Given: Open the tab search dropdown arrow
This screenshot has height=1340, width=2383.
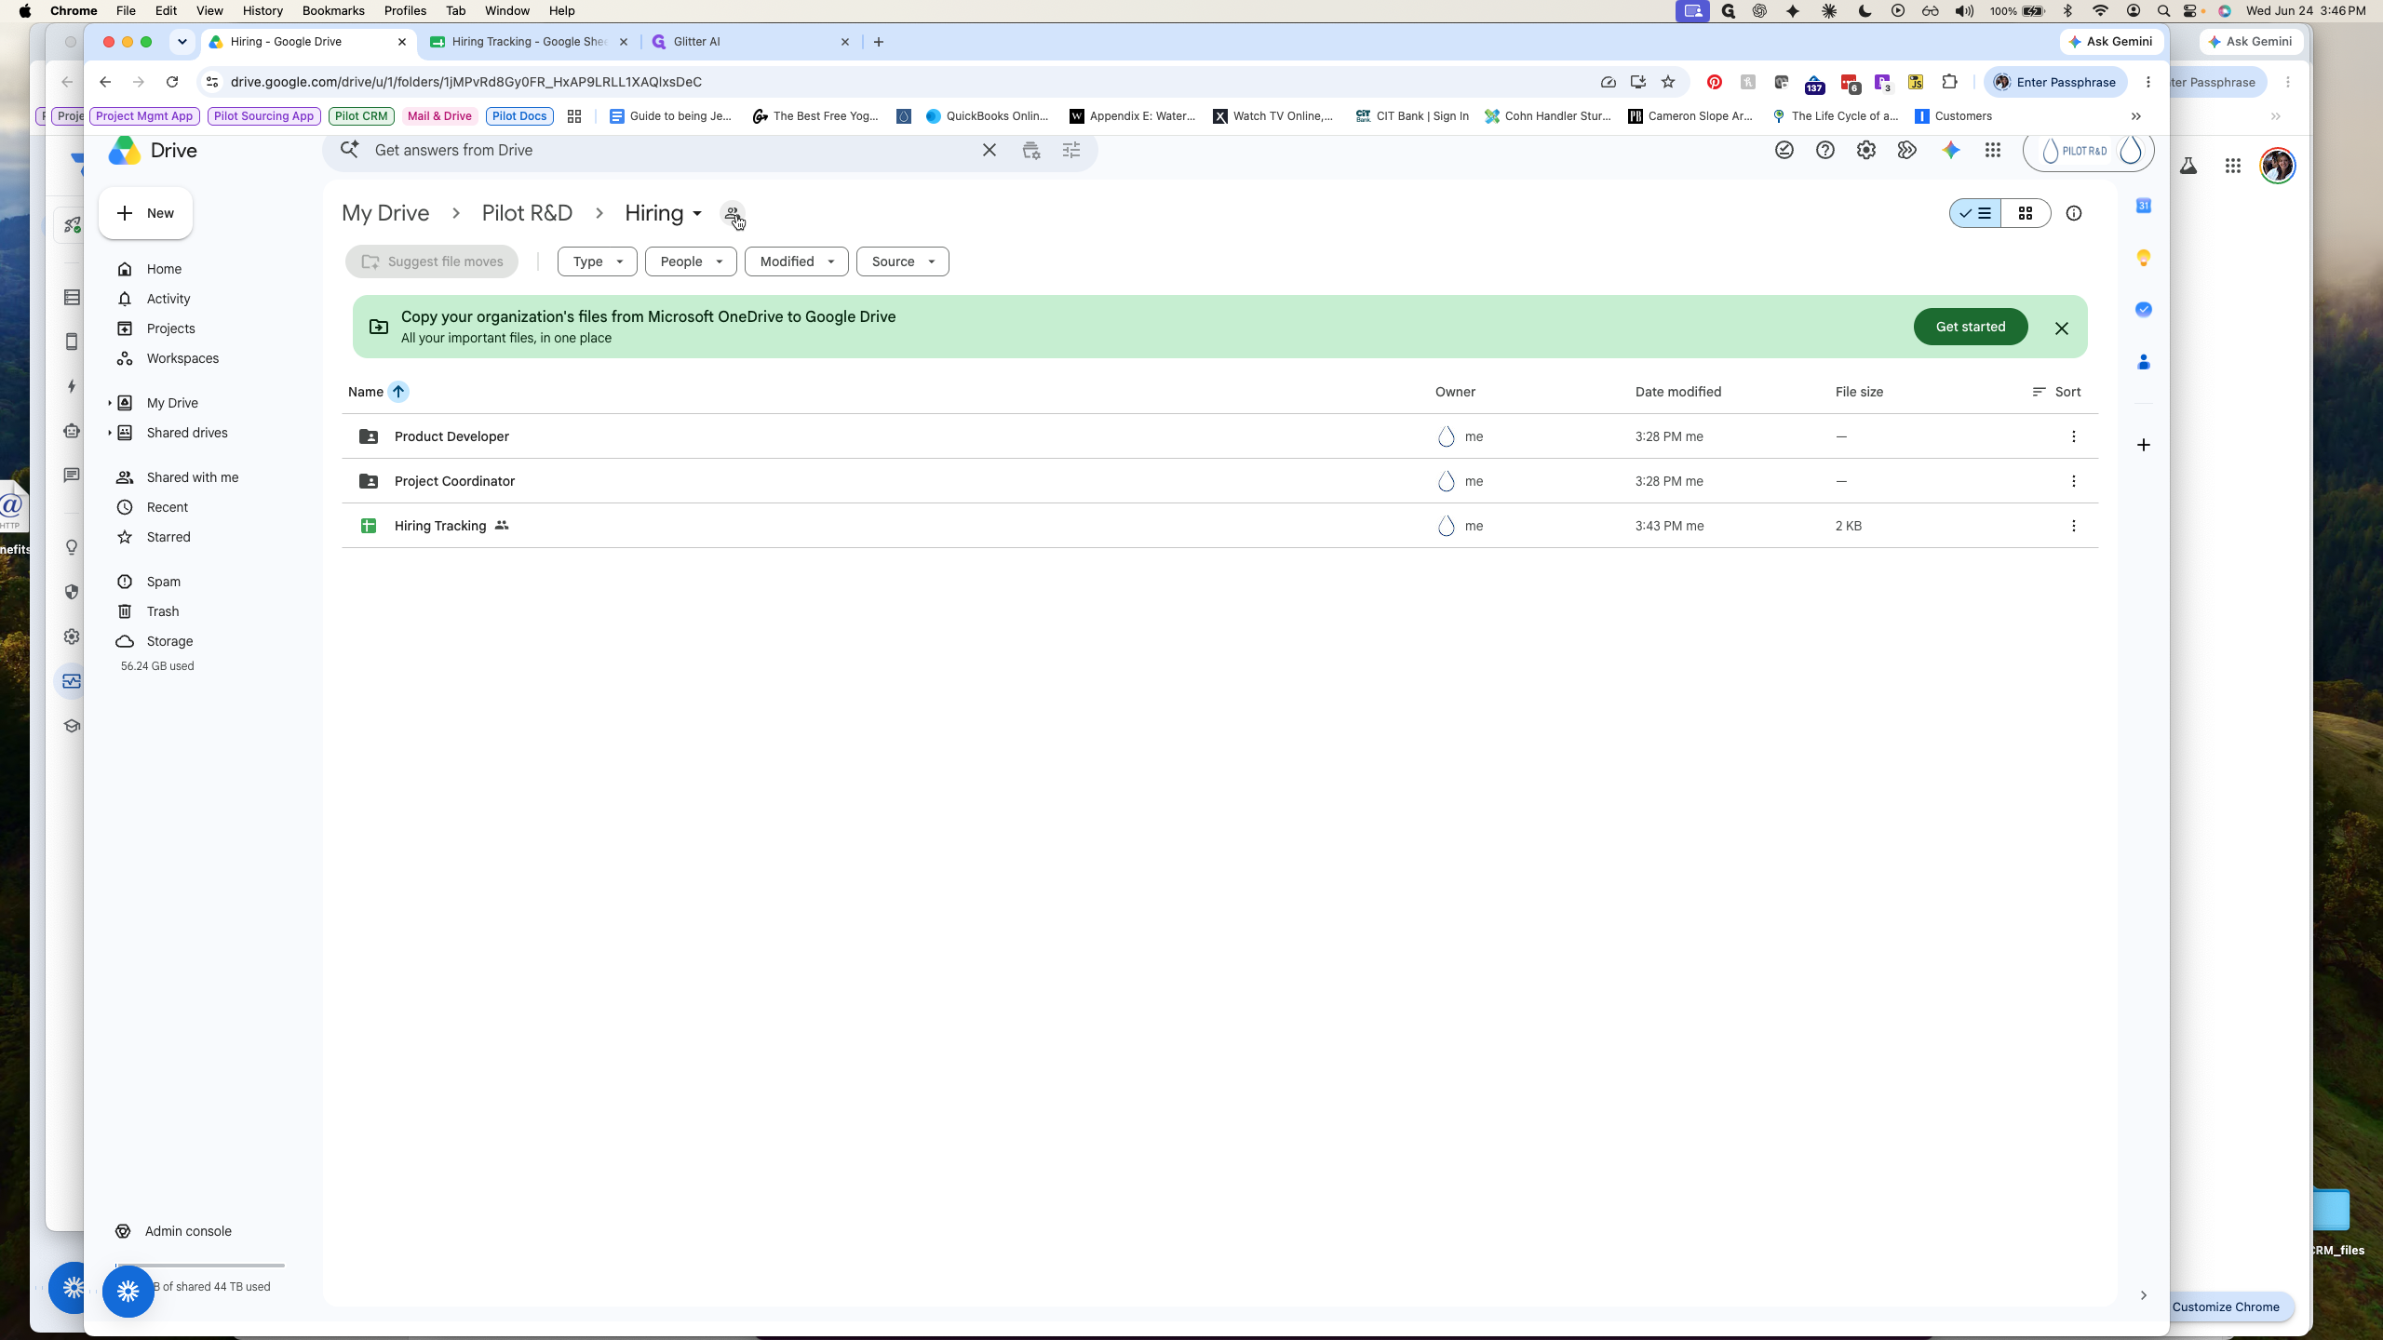Looking at the screenshot, I should pyautogui.click(x=182, y=42).
